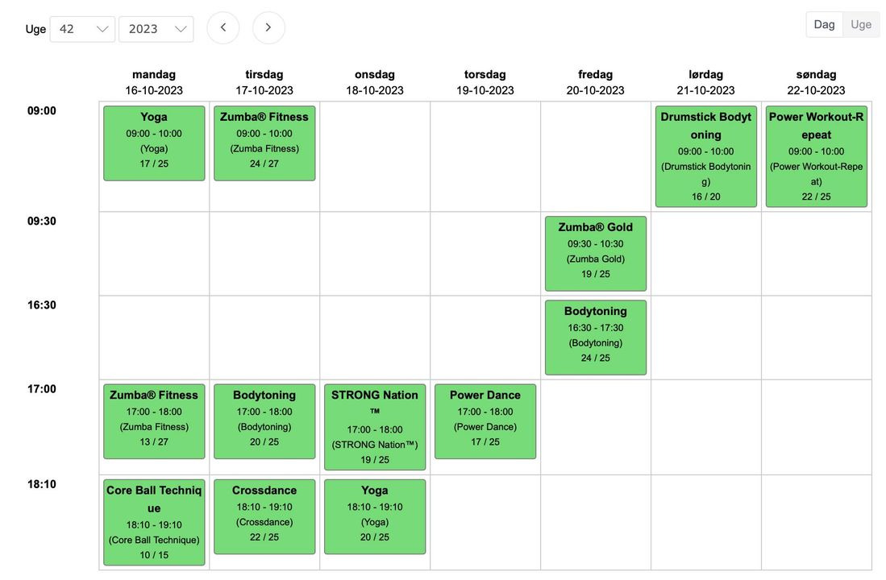
Task: Select Crossdance class on Tuesday
Action: click(x=264, y=516)
